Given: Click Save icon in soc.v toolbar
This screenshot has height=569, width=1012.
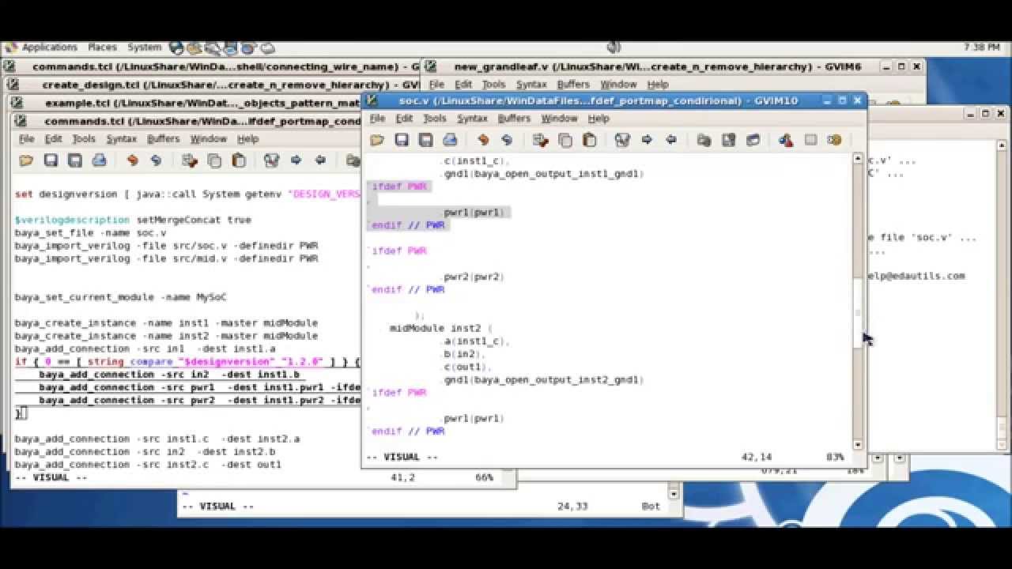Looking at the screenshot, I should pyautogui.click(x=402, y=140).
